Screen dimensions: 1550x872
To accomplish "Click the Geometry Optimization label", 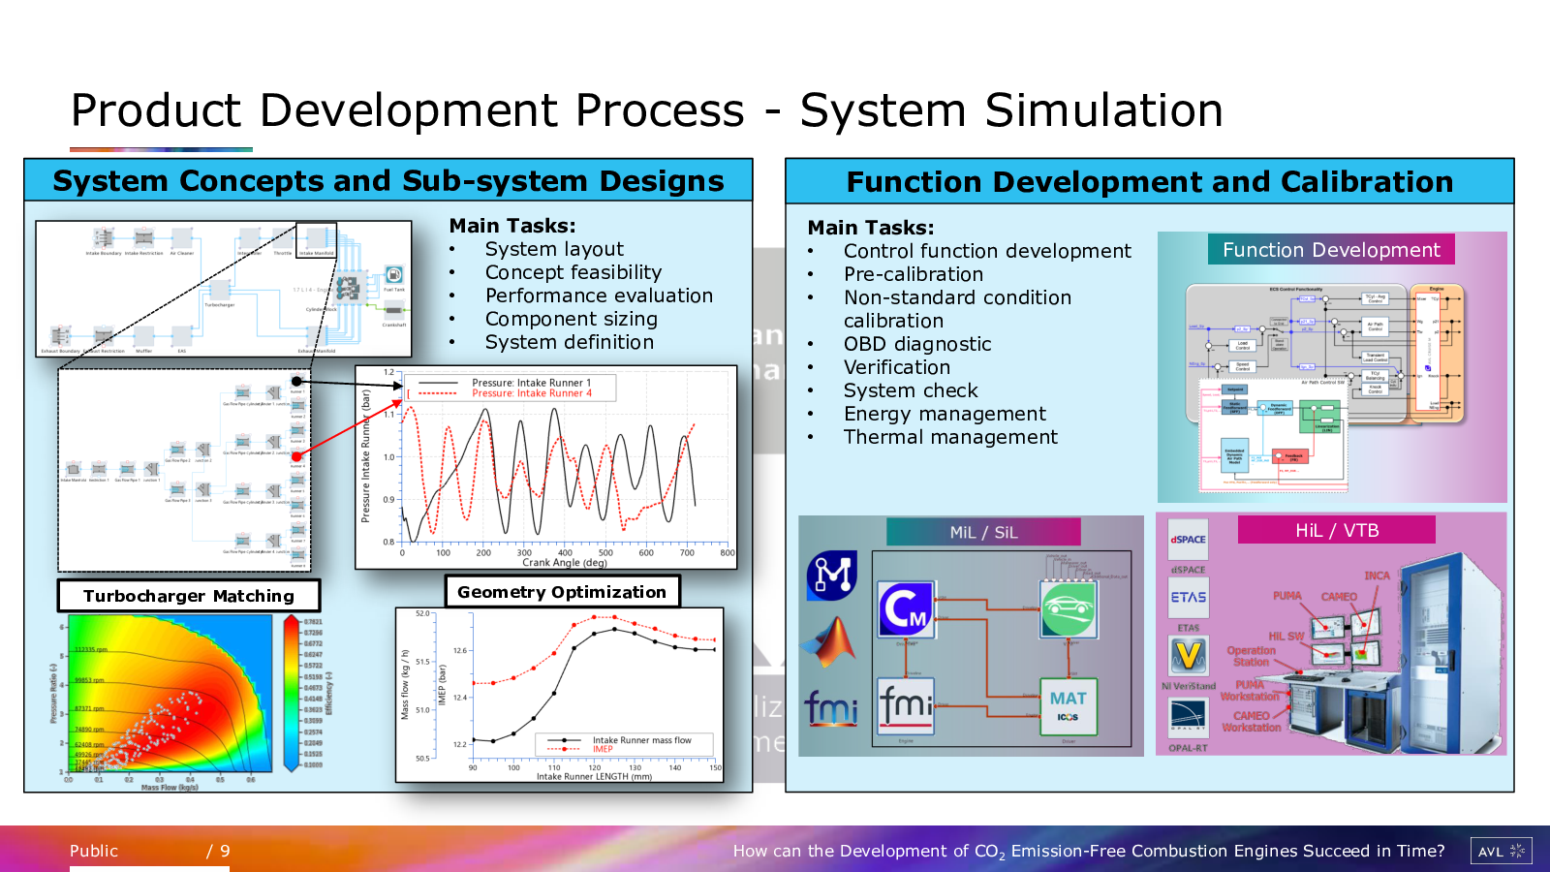I will coord(562,592).
